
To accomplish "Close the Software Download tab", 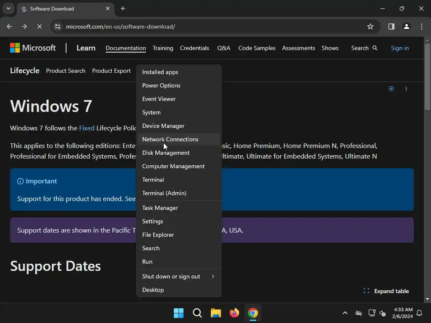I will point(108,8).
